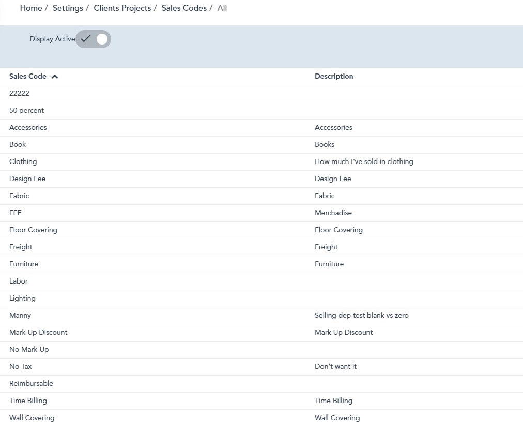Open the Book sales code
This screenshot has width=523, height=430.
18,144
